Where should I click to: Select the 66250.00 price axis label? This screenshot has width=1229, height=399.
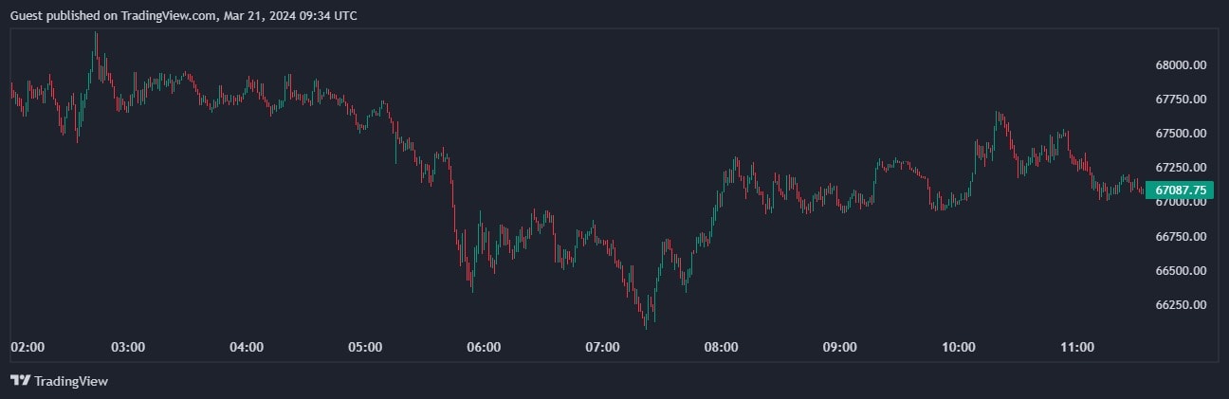pos(1180,305)
